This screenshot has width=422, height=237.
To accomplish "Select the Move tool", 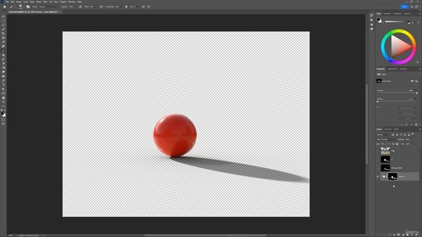I will click(3, 16).
